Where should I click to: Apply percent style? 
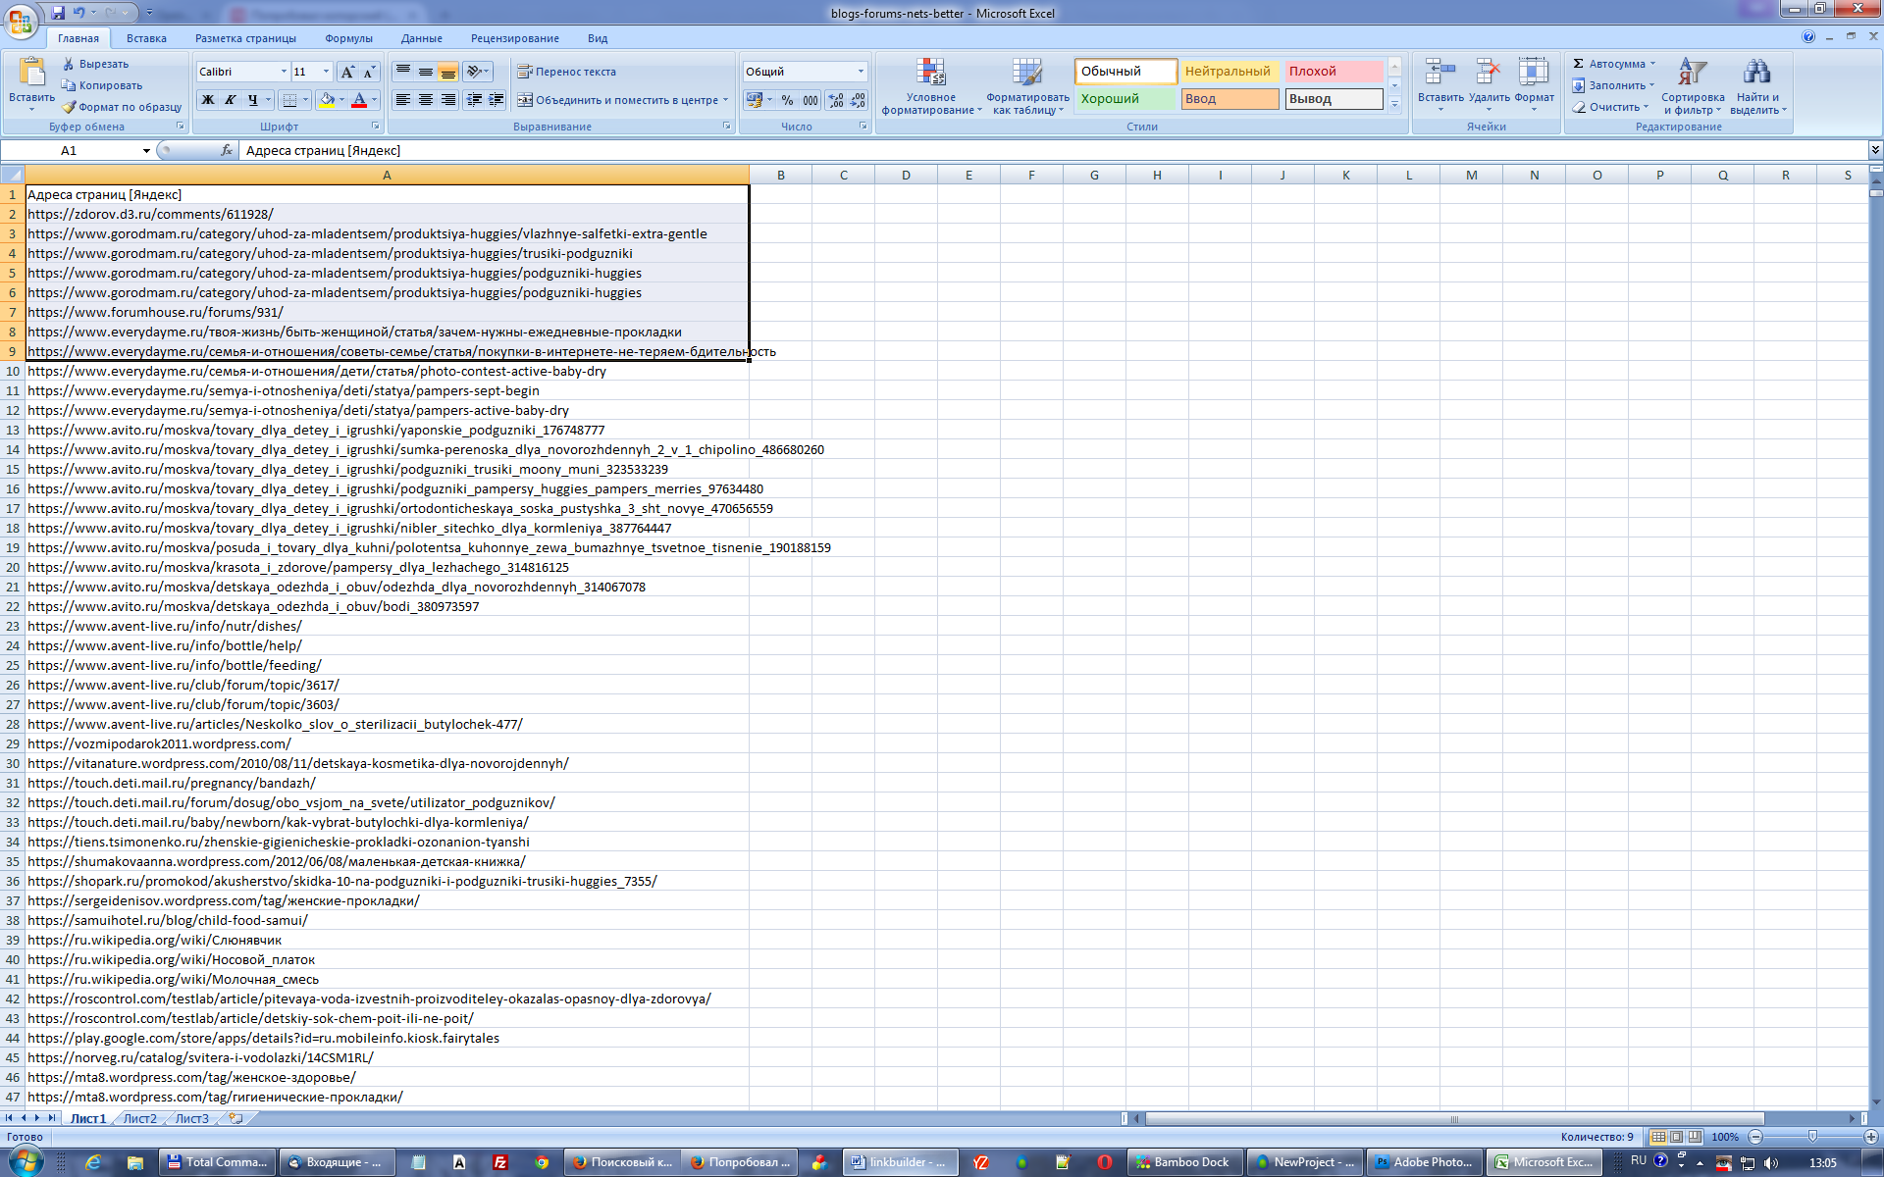(787, 100)
